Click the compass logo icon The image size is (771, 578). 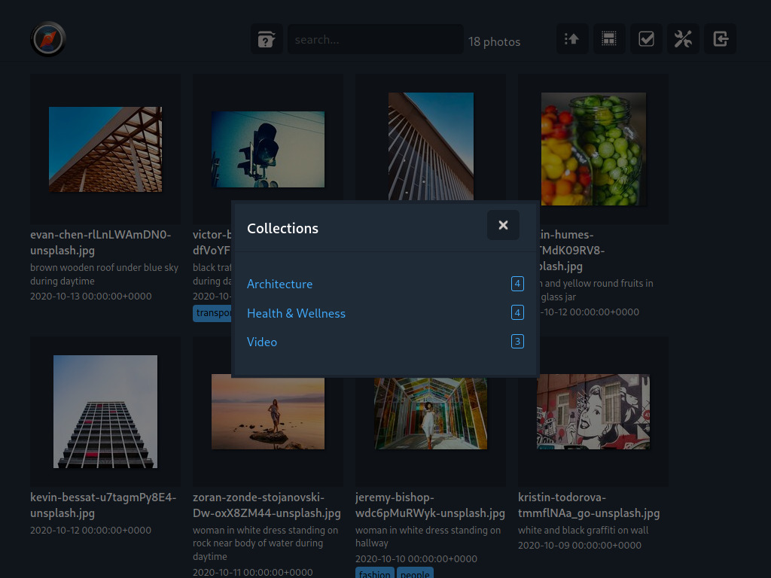point(47,39)
